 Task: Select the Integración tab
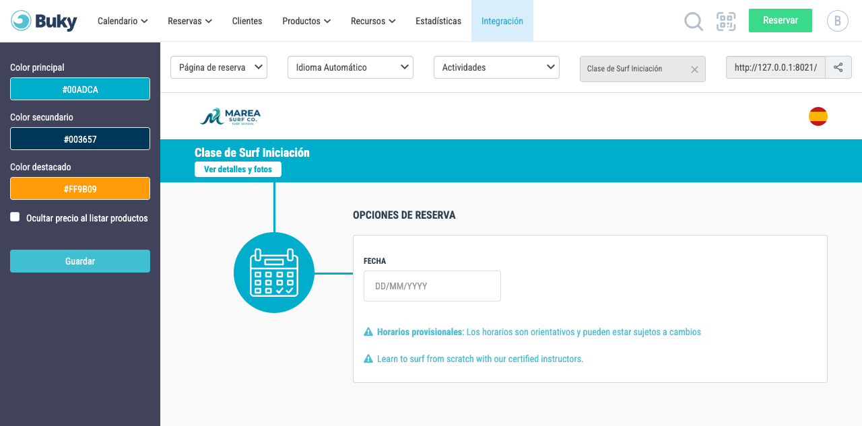click(502, 21)
